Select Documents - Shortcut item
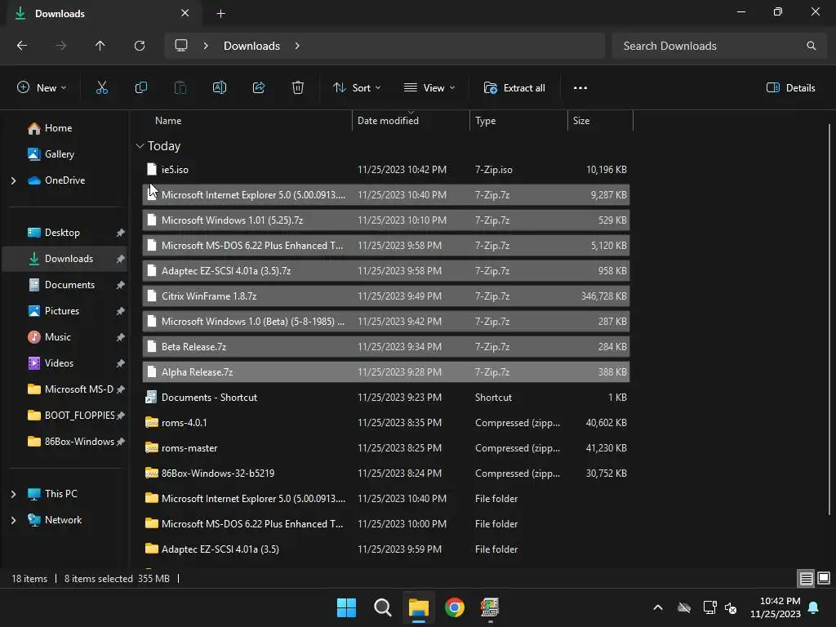Viewport: 836px width, 627px height. (386, 398)
